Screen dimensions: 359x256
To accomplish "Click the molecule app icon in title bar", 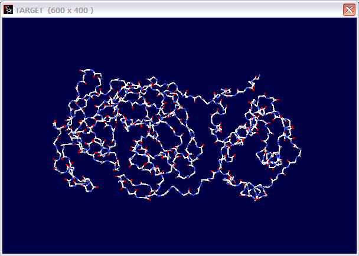I will 9,10.
